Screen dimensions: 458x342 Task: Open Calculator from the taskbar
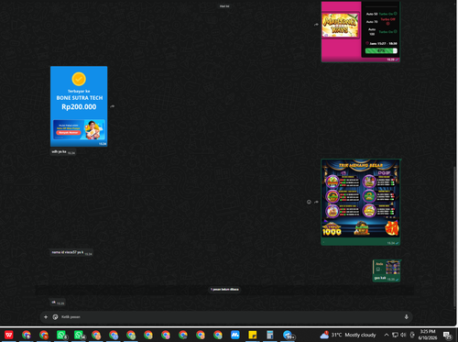[270, 335]
